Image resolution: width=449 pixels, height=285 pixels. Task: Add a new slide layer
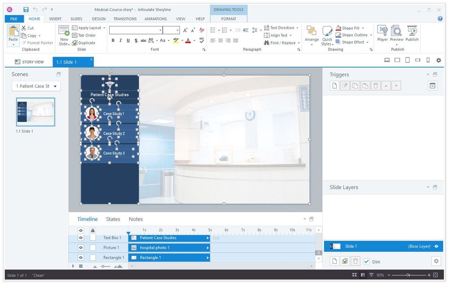(x=334, y=261)
